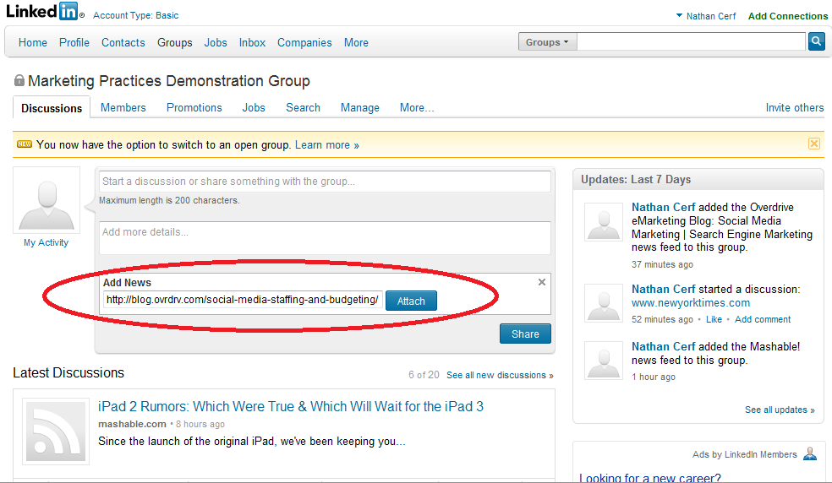Click Account Type: Basic text
The height and width of the screenshot is (483, 832).
point(136,15)
